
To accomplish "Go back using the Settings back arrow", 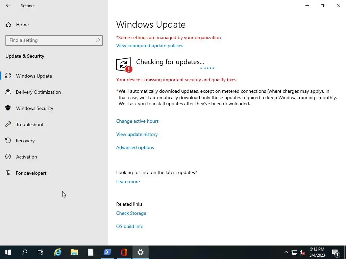I will tap(8, 5).
